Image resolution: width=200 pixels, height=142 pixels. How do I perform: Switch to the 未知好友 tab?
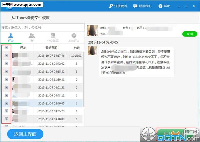point(74,38)
